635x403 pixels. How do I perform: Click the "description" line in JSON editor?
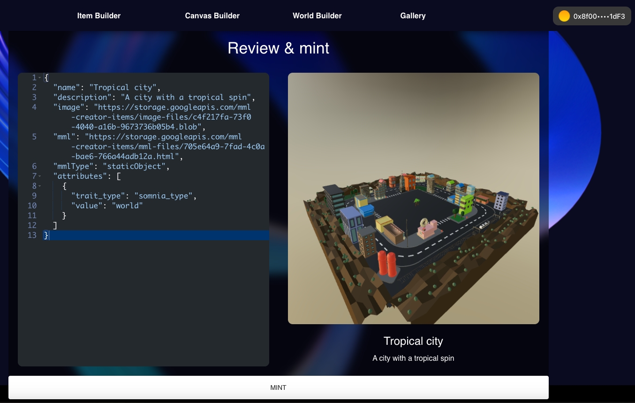pos(153,98)
